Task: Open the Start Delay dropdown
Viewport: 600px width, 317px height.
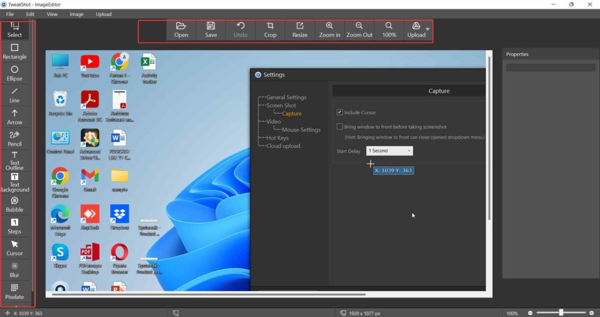Action: click(390, 151)
